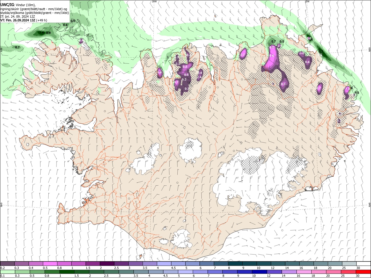Click the 0.9 precipitation value label
The image size is (371, 278).
coord(48,33)
